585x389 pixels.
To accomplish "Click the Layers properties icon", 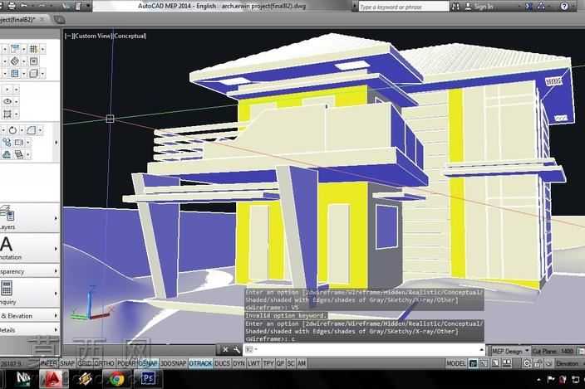I will pos(7,213).
